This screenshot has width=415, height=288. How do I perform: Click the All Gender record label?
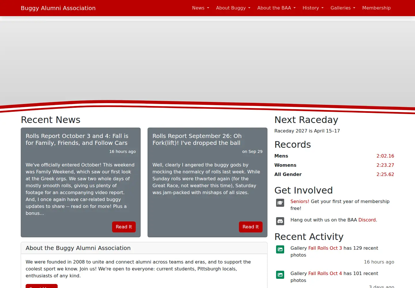click(288, 175)
